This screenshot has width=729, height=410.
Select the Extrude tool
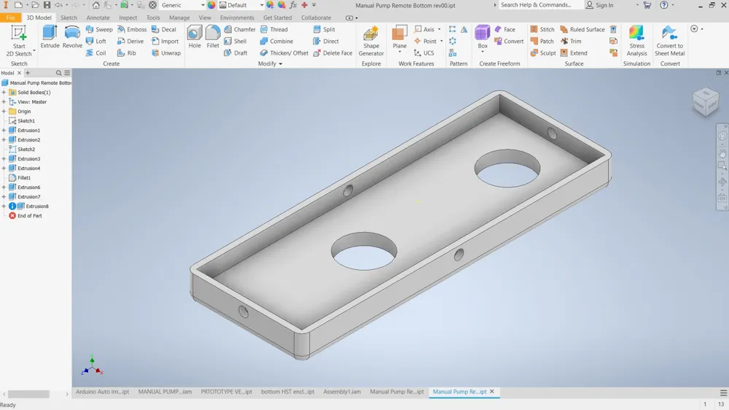[50, 37]
